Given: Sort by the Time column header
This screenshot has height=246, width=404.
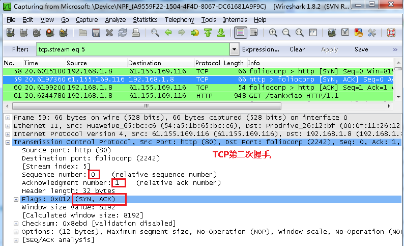Looking at the screenshot, I should (x=44, y=63).
